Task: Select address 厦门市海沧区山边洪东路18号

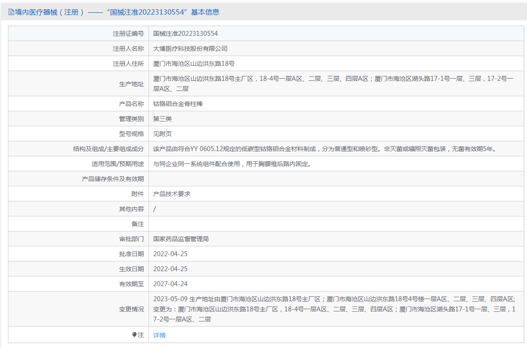Action: 194,64
